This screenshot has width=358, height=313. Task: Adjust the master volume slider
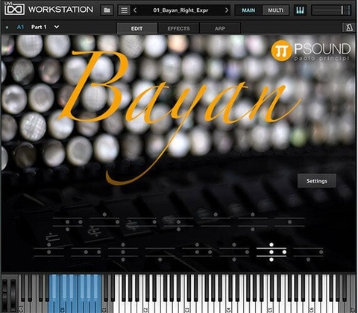331,10
